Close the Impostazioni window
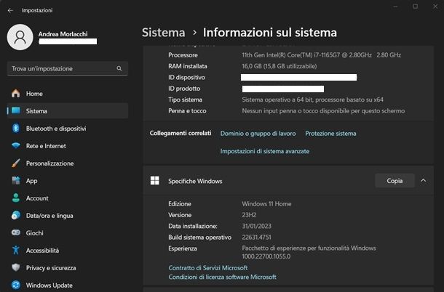The image size is (444, 292). click(x=435, y=7)
